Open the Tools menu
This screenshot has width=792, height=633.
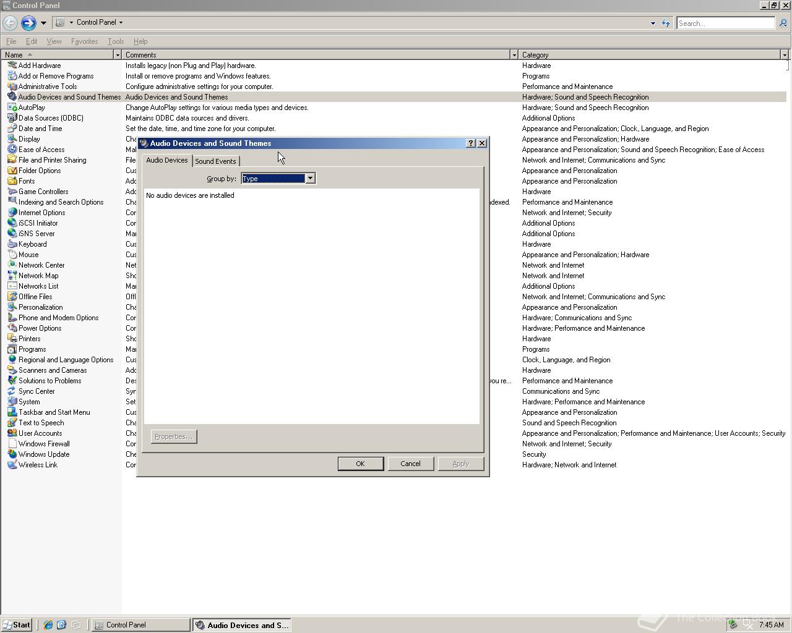(x=116, y=41)
